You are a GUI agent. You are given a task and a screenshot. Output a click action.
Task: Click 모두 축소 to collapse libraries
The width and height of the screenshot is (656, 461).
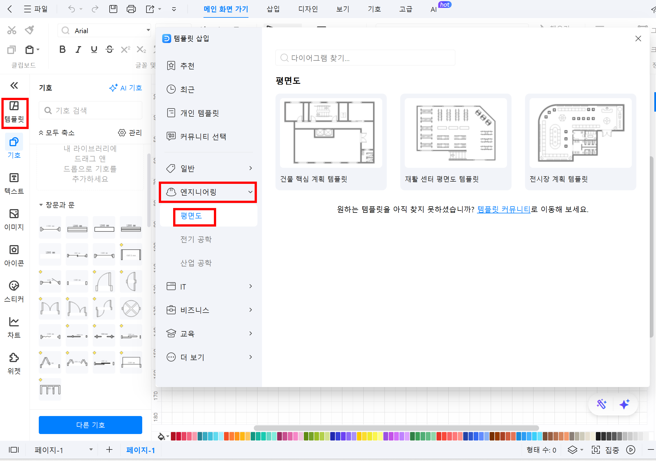pos(56,133)
